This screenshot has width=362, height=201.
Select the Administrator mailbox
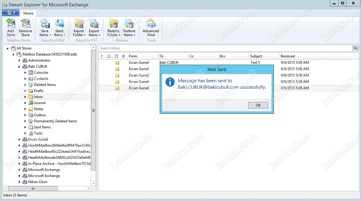point(39,60)
